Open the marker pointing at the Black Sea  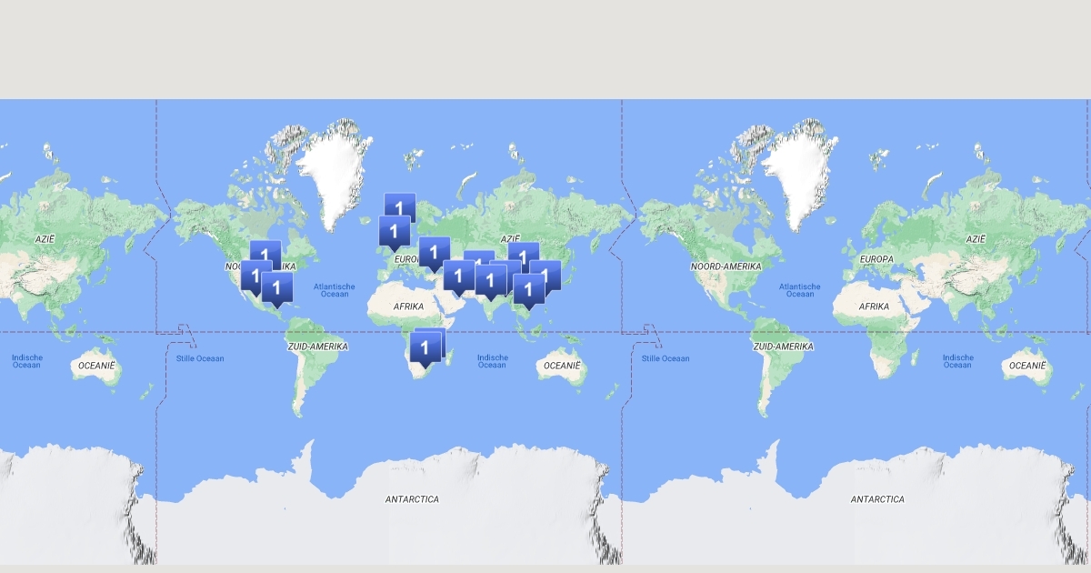tap(434, 251)
